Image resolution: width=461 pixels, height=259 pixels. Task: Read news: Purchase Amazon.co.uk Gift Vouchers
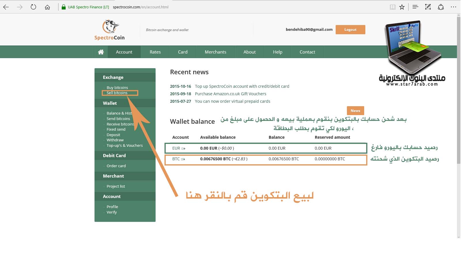[231, 94]
